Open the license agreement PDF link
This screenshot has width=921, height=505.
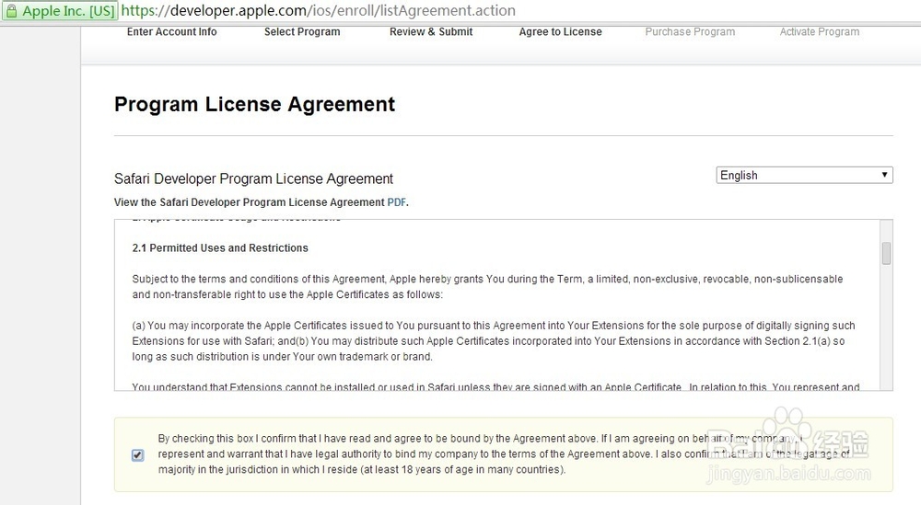396,202
